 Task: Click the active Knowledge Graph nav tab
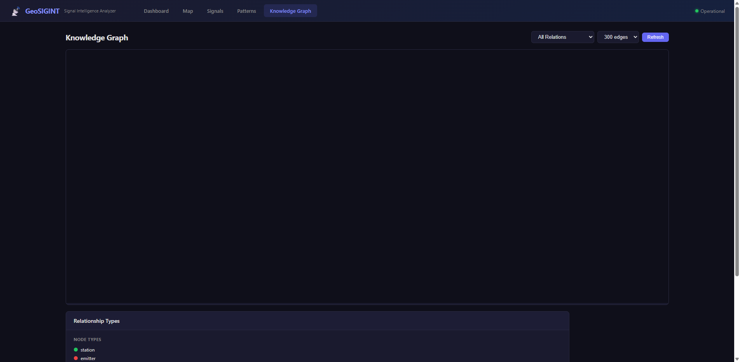(290, 11)
